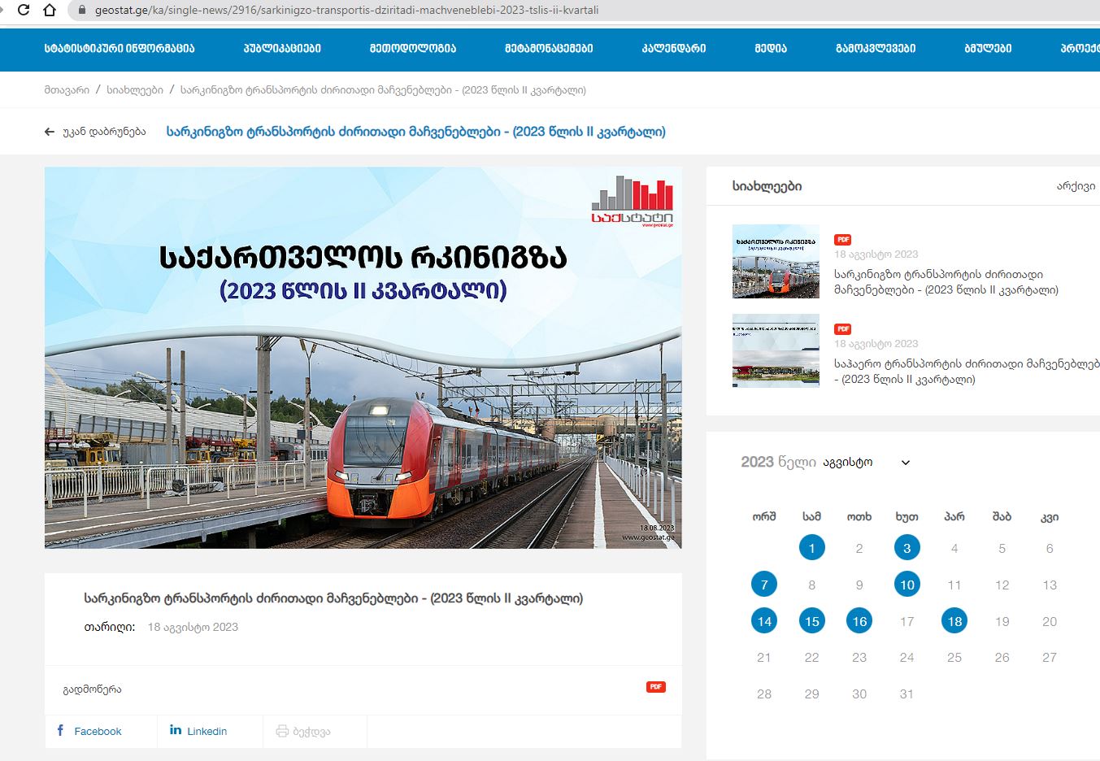
Task: Open the 'სტატისტიკური ინფორმაცია' menu
Action: [120, 49]
